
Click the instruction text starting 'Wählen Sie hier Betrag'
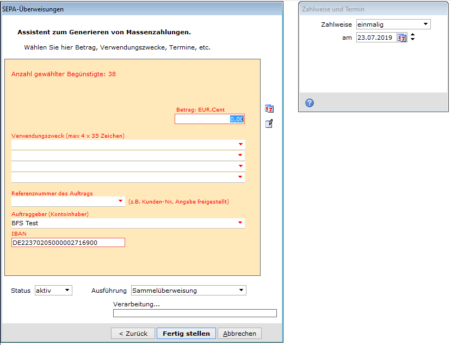[117, 47]
